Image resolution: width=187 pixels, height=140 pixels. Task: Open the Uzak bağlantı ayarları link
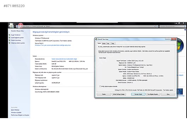click(17, 37)
